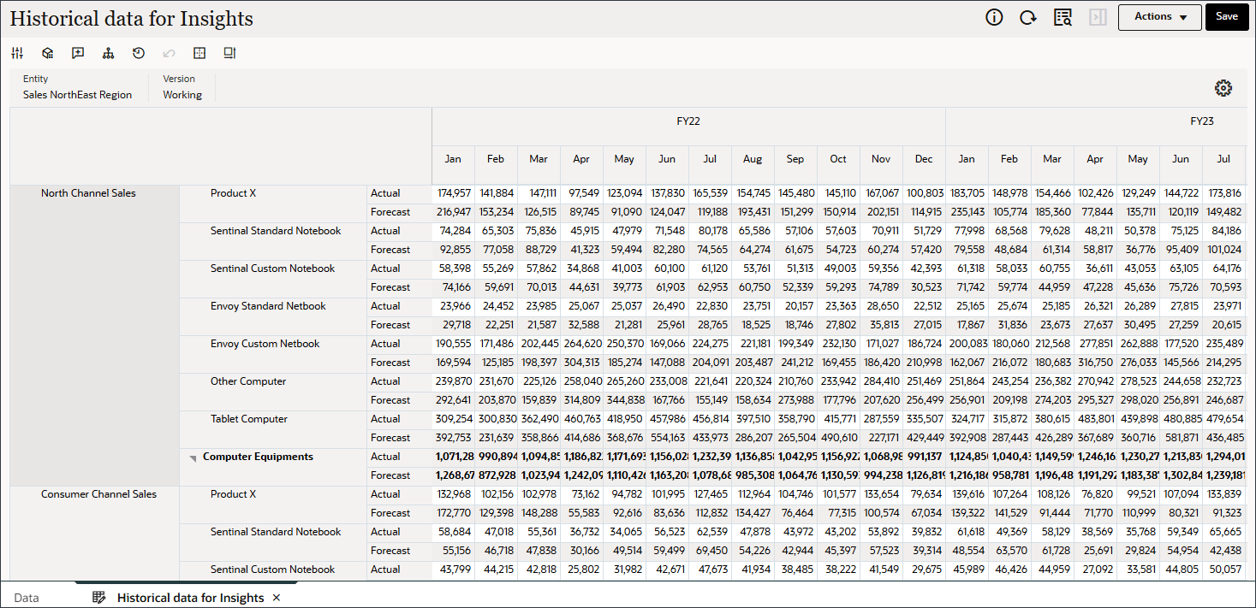The width and height of the screenshot is (1256, 608).
Task: Refresh the form data
Action: click(x=1027, y=16)
